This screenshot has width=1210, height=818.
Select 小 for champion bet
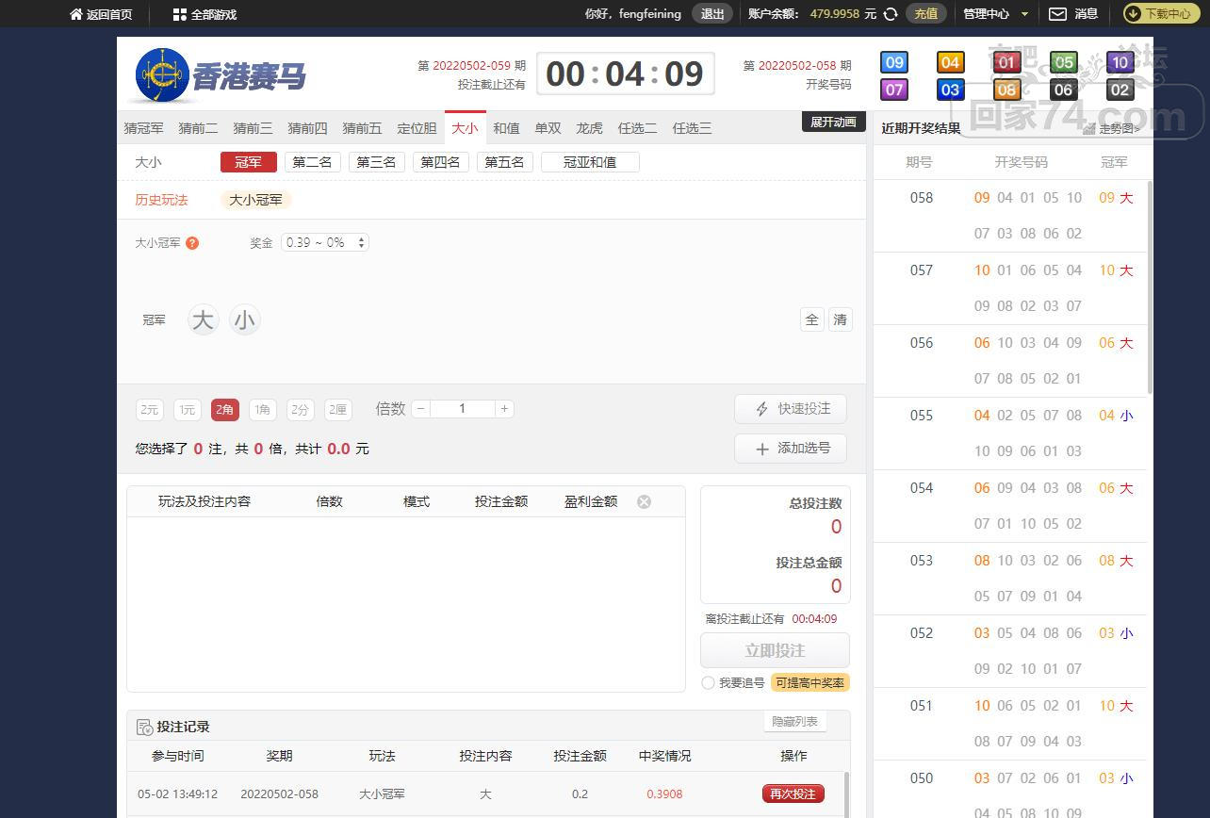pos(244,320)
